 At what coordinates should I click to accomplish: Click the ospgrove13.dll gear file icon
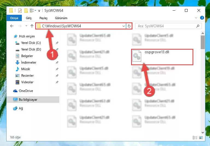tap(137, 56)
